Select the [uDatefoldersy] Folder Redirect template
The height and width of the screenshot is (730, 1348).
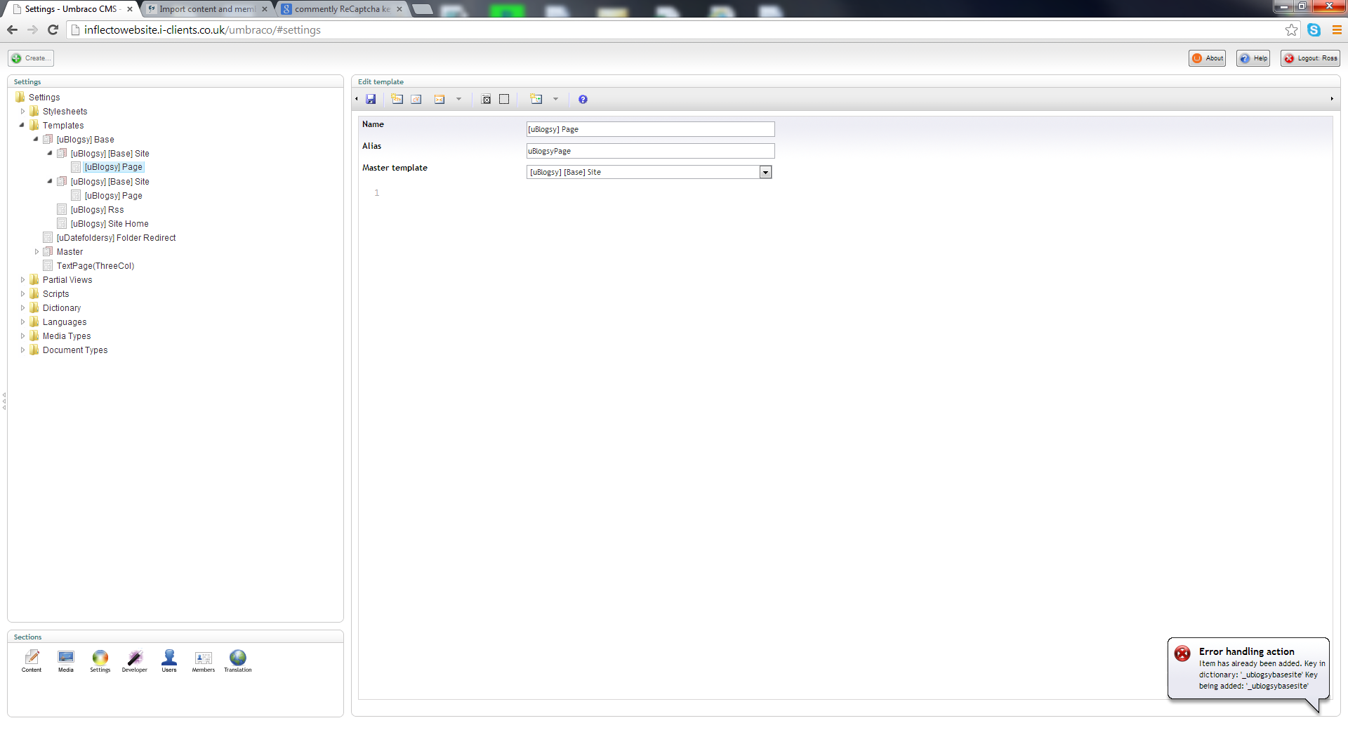click(116, 238)
